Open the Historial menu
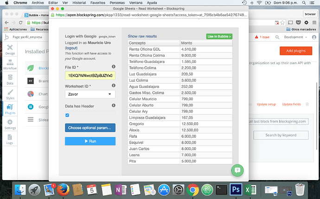 pyautogui.click(x=79, y=3)
